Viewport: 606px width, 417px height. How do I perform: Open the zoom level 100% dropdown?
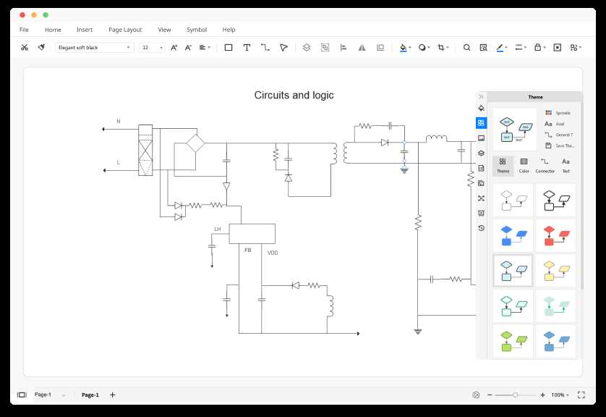click(560, 395)
